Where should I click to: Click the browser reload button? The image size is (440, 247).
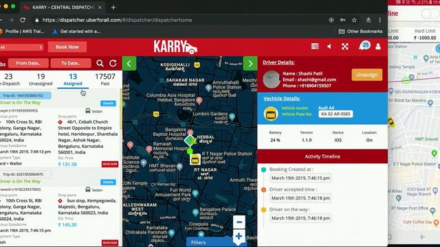click(x=23, y=20)
